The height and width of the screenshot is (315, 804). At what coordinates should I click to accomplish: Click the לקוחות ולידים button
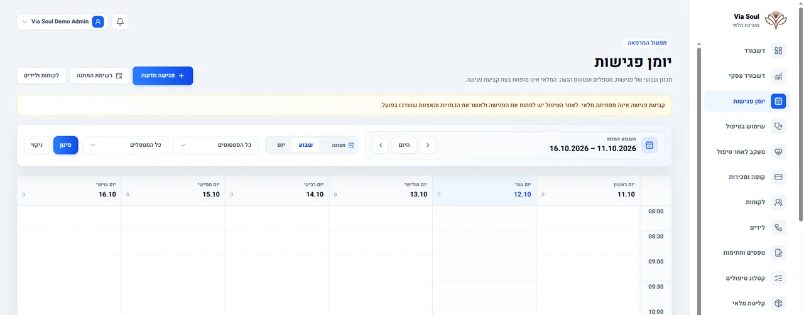coord(41,75)
